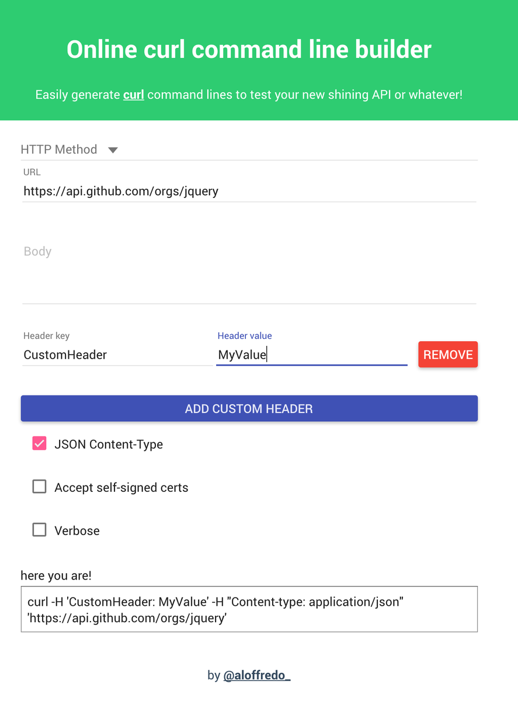Click the small 'Header key' field label
This screenshot has width=518, height=701.
[46, 336]
